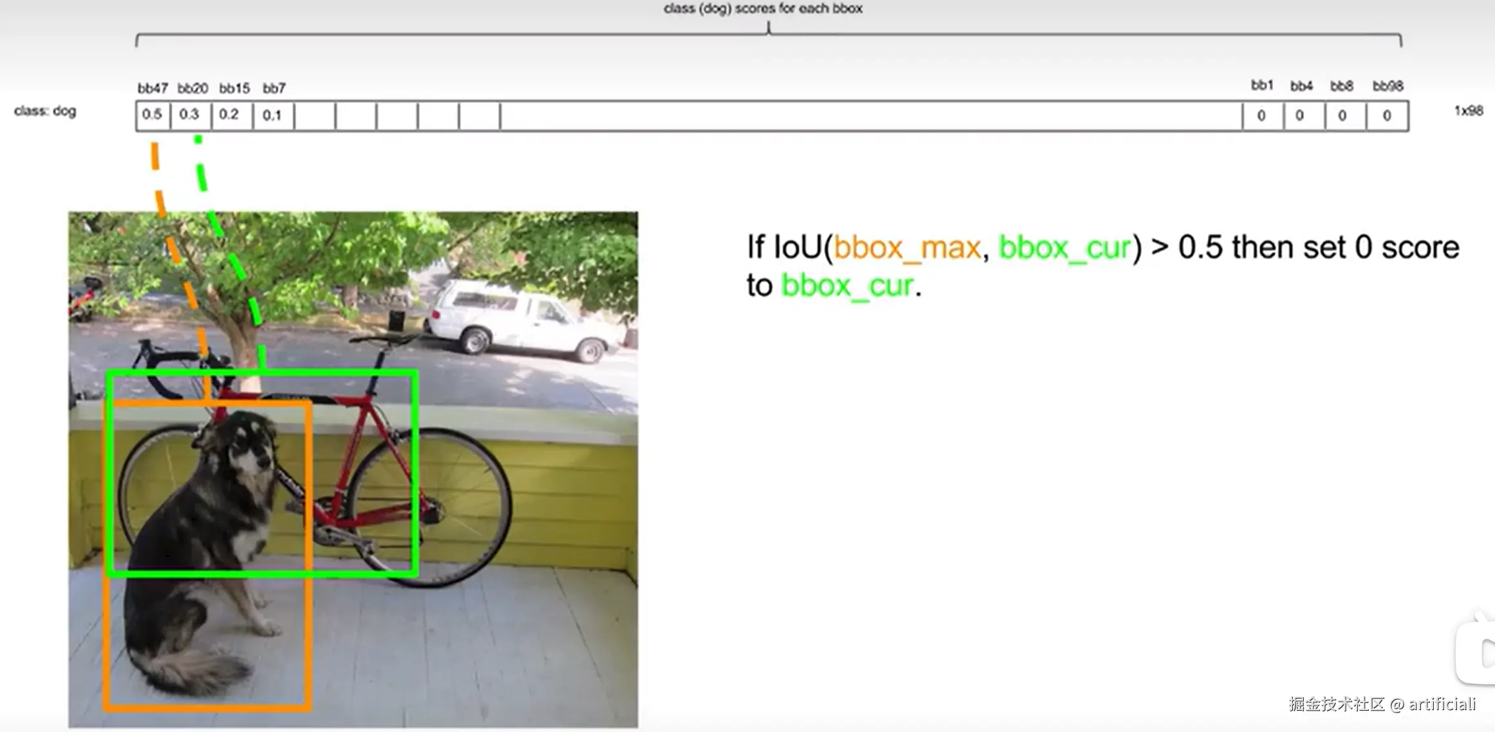
Task: Click the 'class (dog) scores for each bbox' title
Action: [763, 9]
